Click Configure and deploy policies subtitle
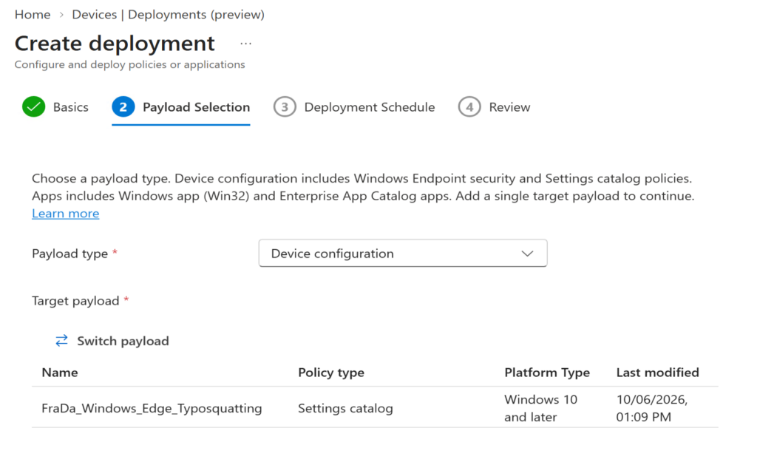Screen dimensions: 757x465 click(x=130, y=65)
